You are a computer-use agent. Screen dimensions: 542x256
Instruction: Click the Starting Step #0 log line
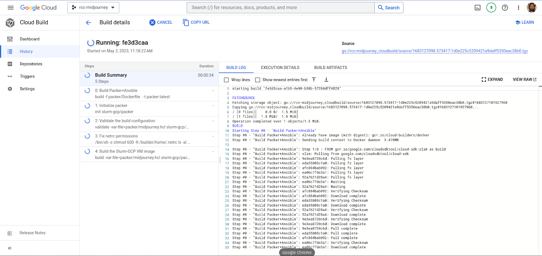tap(274, 131)
